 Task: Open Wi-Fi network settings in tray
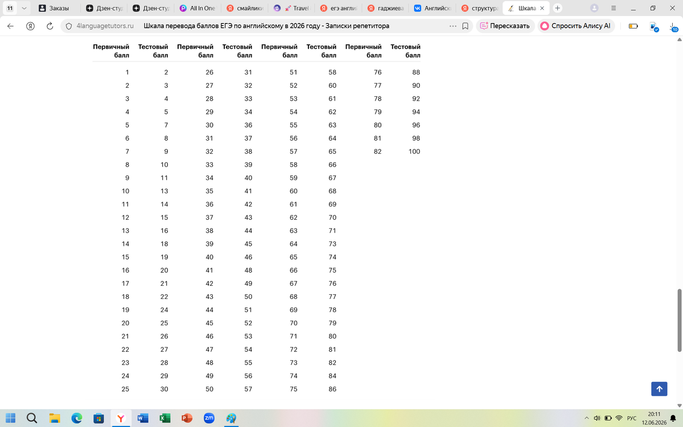click(619, 418)
